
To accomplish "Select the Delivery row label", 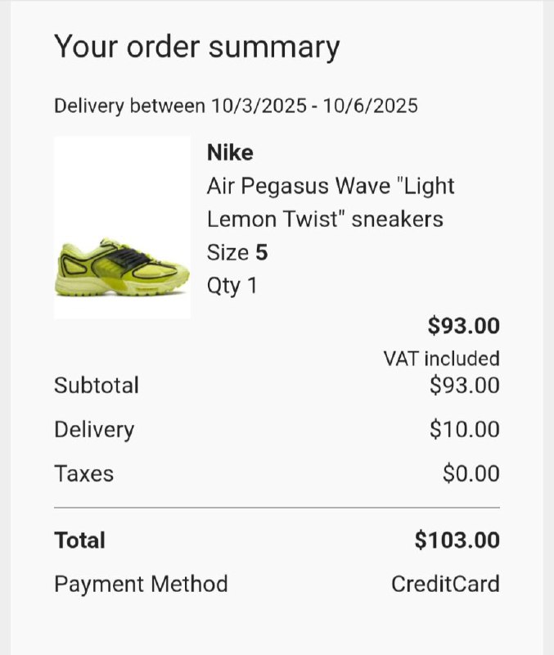I will (94, 429).
